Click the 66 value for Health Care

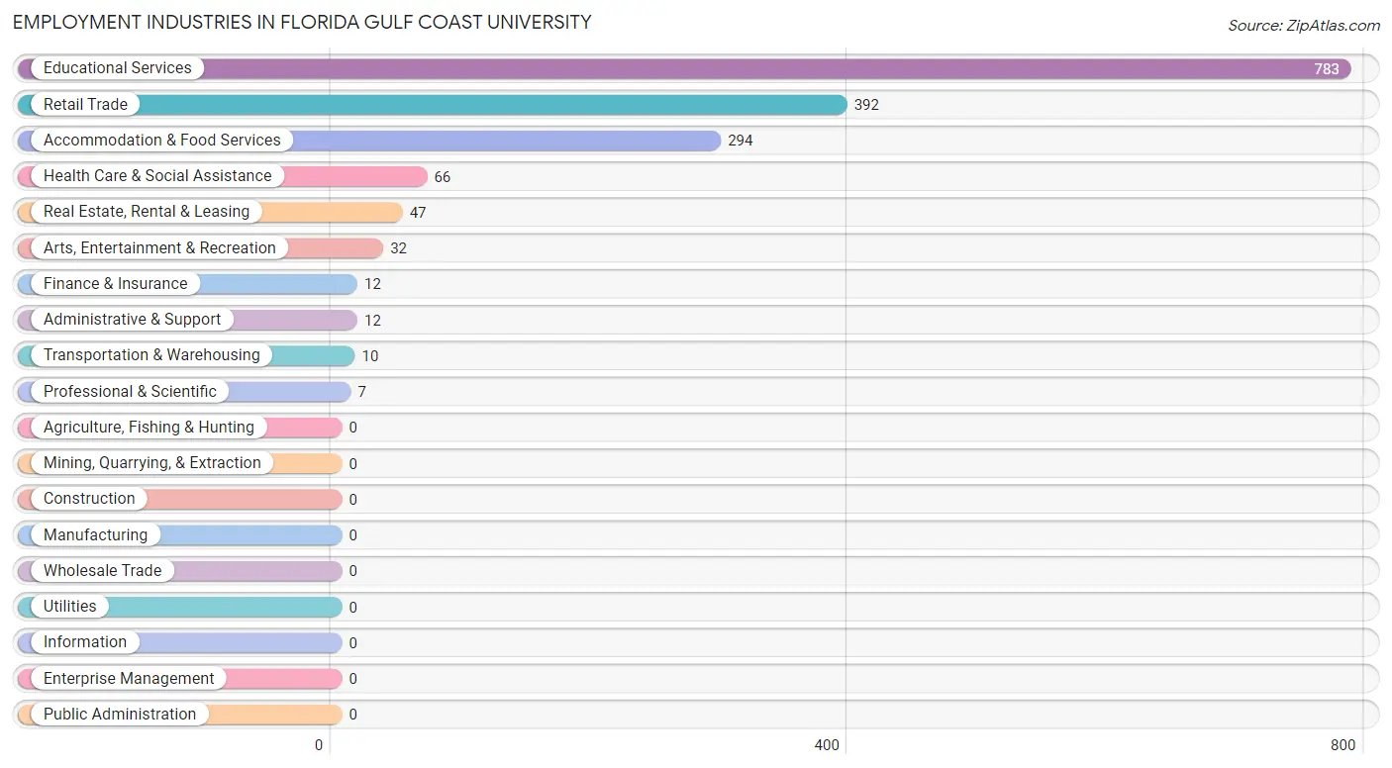[x=443, y=176]
